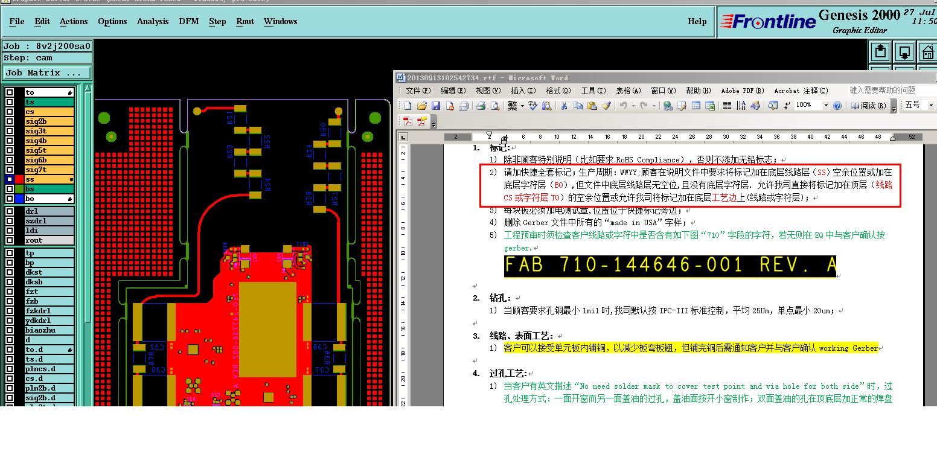Click the Traditional Chinese 繁 conversion icon
The height and width of the screenshot is (457, 937).
pos(512,106)
